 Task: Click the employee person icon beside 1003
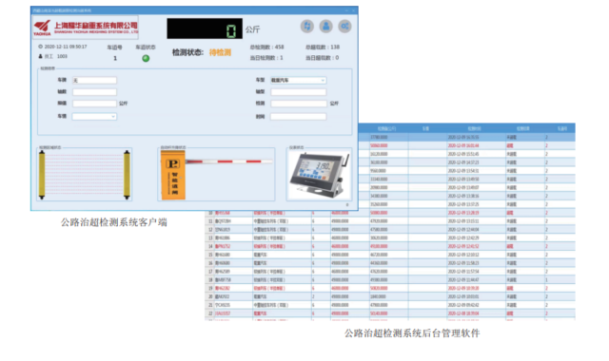(40, 56)
